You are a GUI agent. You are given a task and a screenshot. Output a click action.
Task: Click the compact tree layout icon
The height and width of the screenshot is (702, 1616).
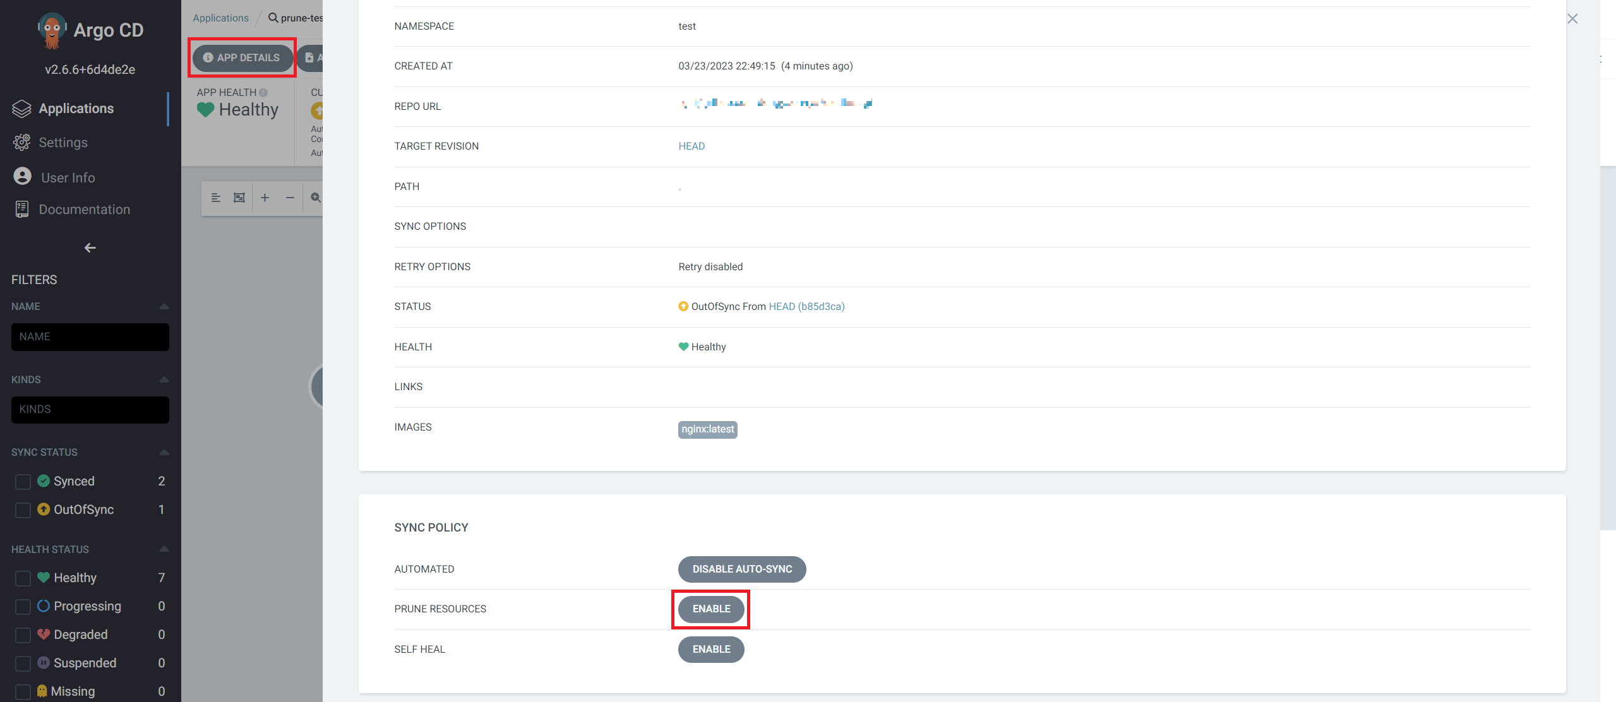tap(215, 198)
